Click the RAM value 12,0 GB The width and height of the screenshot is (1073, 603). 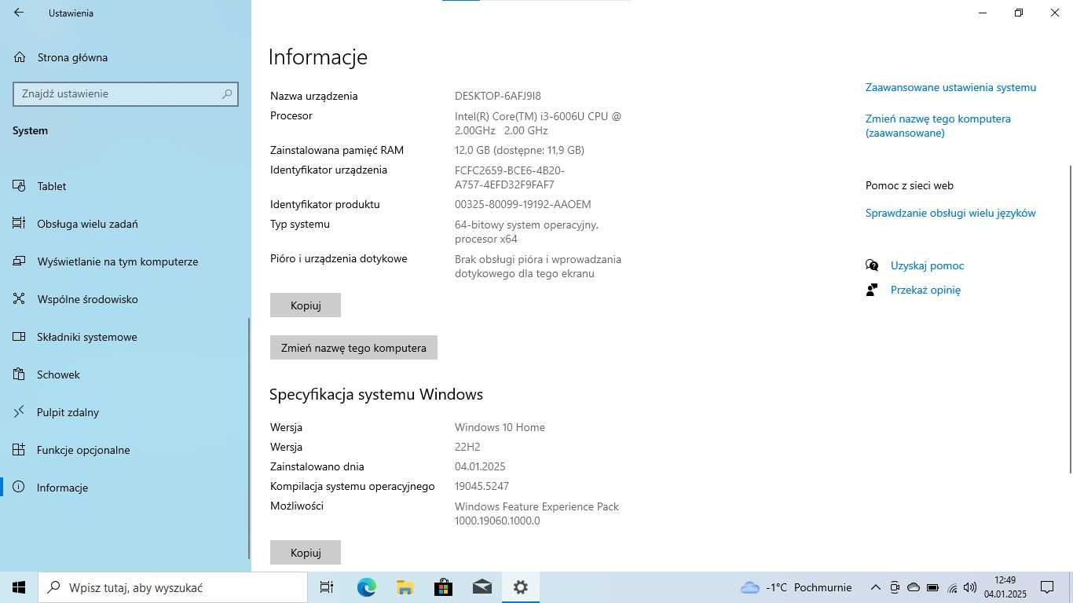(519, 150)
